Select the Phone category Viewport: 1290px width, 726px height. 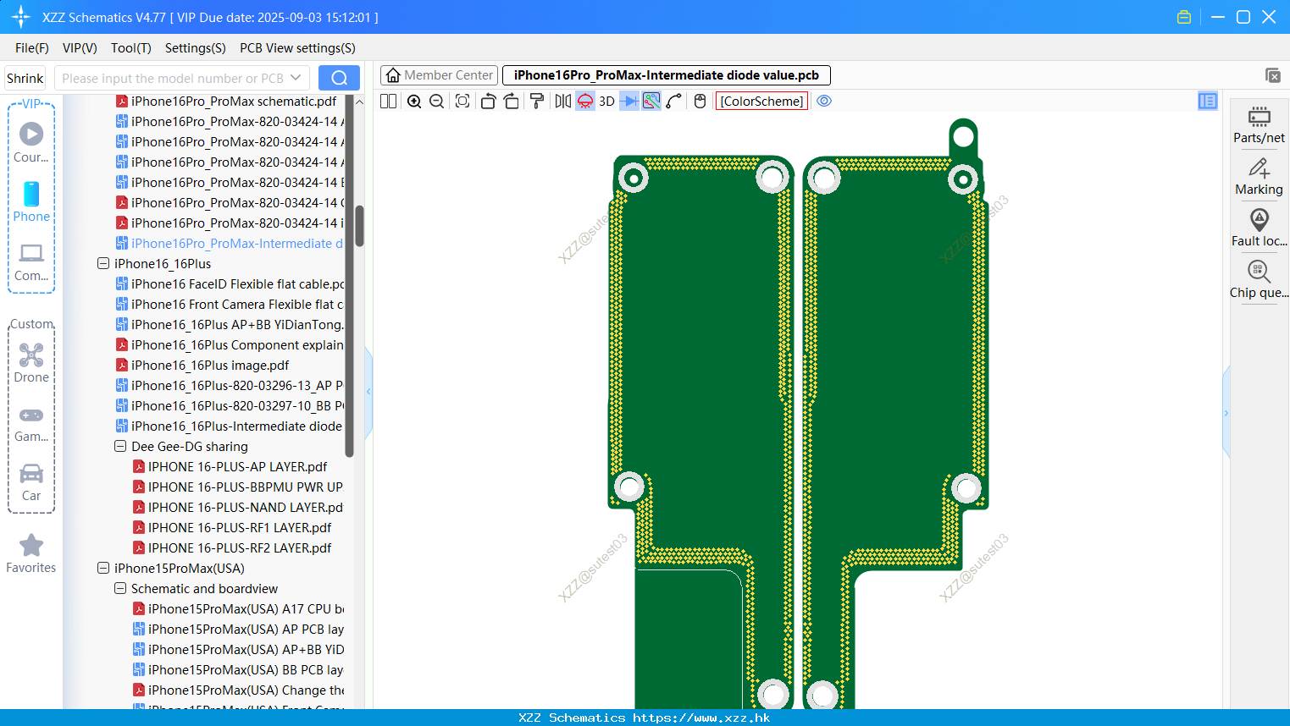[31, 202]
